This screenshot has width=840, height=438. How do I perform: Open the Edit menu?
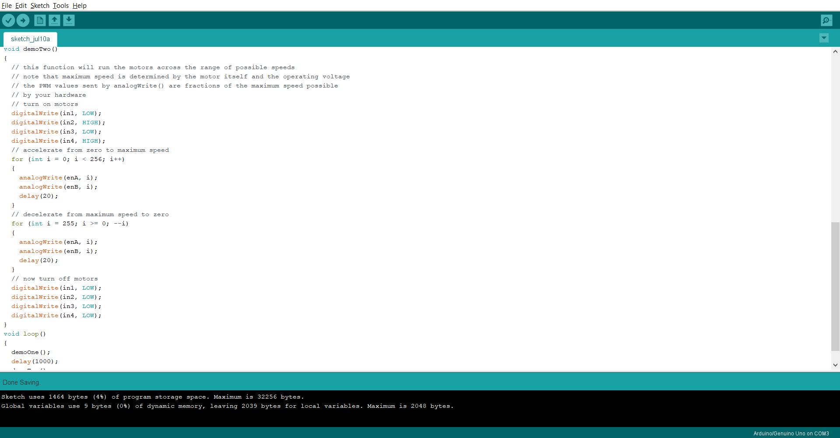point(21,6)
